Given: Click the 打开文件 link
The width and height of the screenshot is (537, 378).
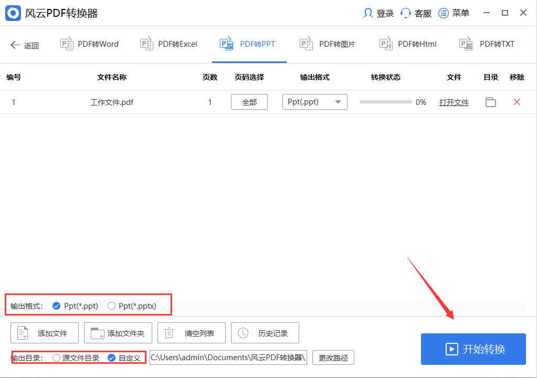Looking at the screenshot, I should click(x=454, y=102).
